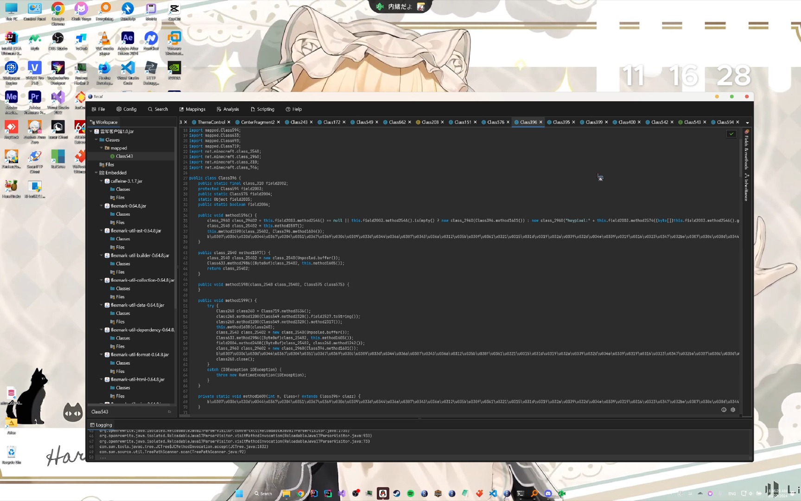Open the File menu in Recaf
This screenshot has width=801, height=501.
tap(98, 109)
